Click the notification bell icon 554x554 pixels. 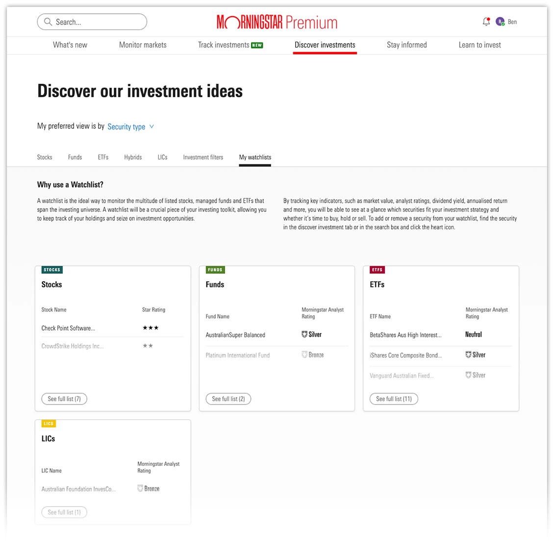(486, 22)
